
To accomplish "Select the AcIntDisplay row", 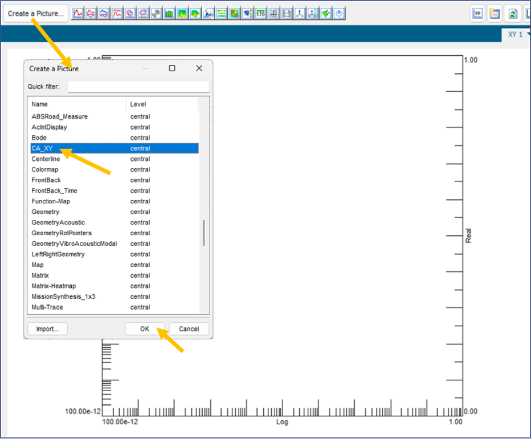I will click(x=115, y=128).
